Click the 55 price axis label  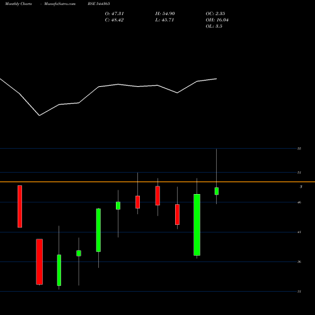(x=299, y=149)
